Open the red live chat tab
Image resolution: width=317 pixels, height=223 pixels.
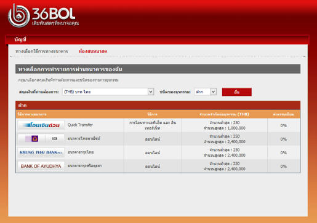(x=93, y=51)
